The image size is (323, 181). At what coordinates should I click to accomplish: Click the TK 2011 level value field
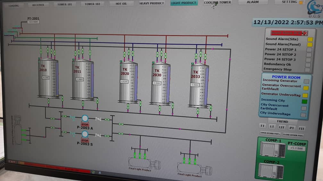pos(80,79)
